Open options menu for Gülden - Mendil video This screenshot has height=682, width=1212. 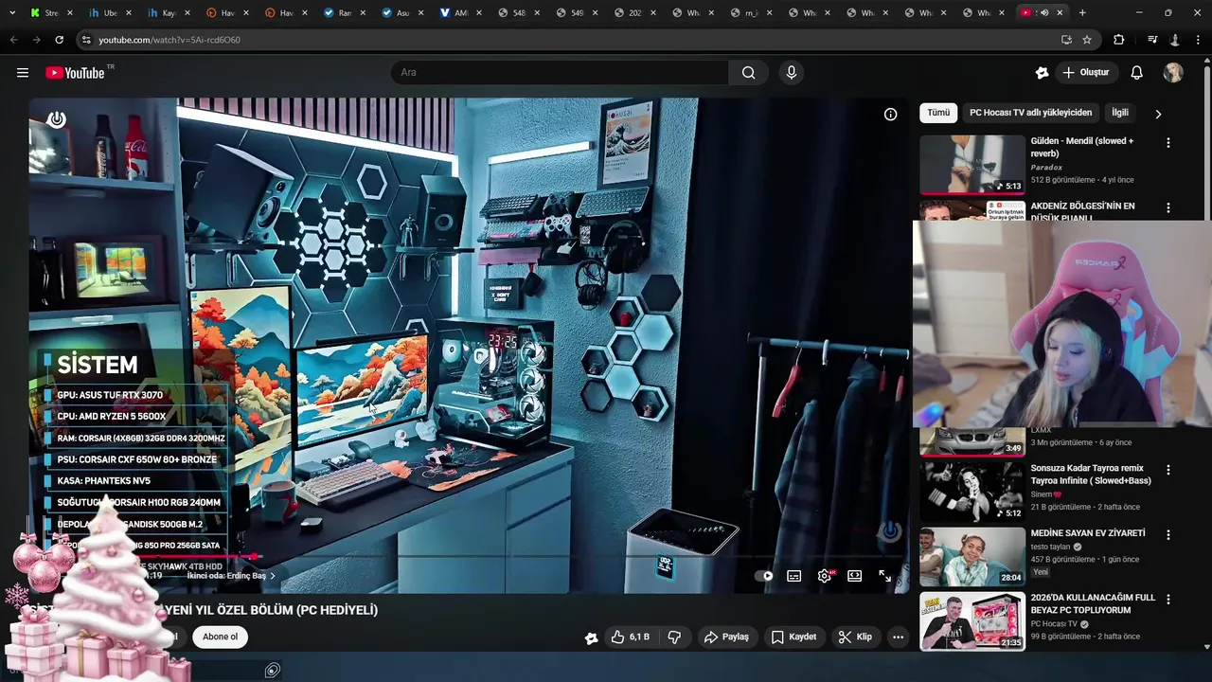pyautogui.click(x=1167, y=142)
